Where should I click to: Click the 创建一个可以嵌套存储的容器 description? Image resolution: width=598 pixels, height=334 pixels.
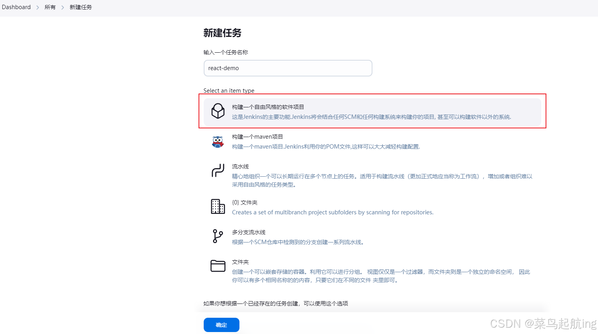(381, 276)
